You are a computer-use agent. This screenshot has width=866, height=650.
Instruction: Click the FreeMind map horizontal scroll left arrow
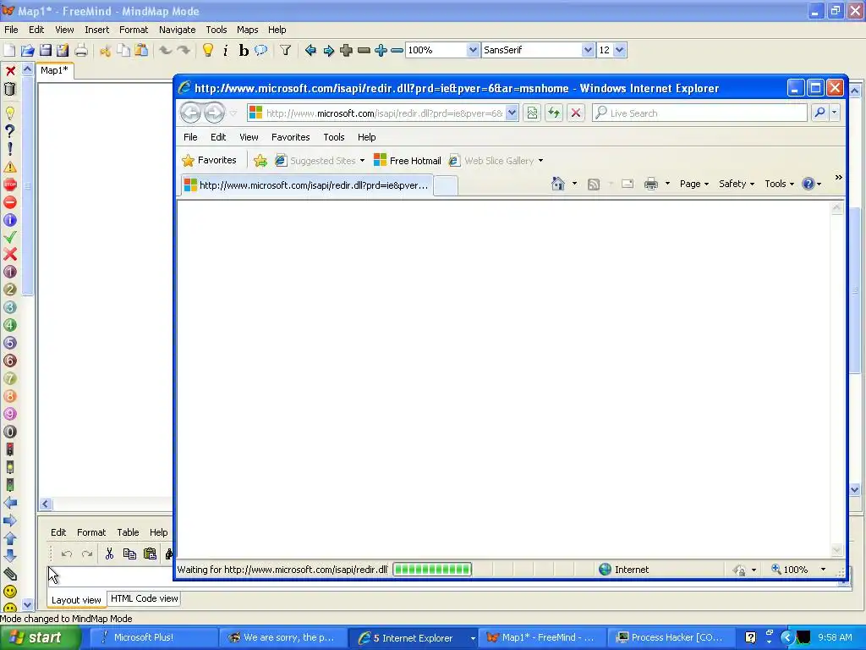click(x=46, y=504)
